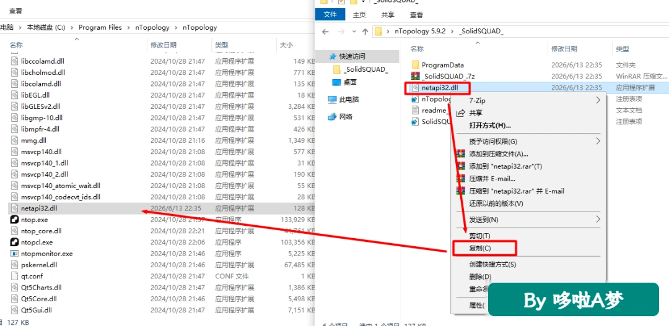
Task: Click the This PC icon in sidebar
Action: 333,100
